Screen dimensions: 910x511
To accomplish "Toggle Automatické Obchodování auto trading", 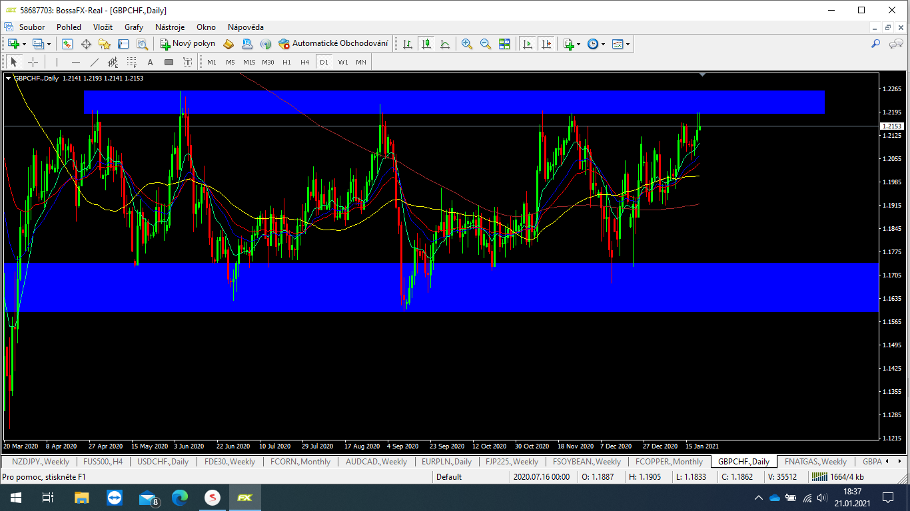I will click(x=333, y=44).
